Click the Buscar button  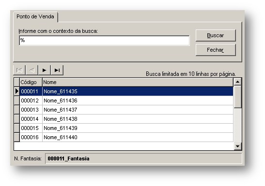click(216, 36)
